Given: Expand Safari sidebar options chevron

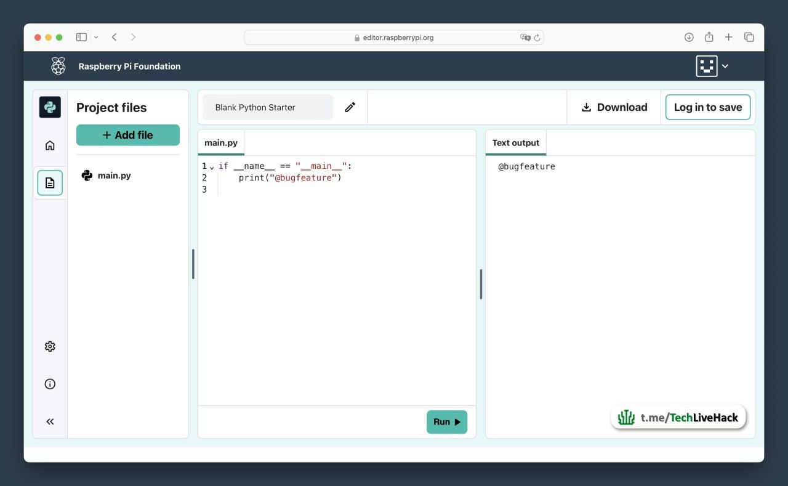Looking at the screenshot, I should (x=96, y=38).
